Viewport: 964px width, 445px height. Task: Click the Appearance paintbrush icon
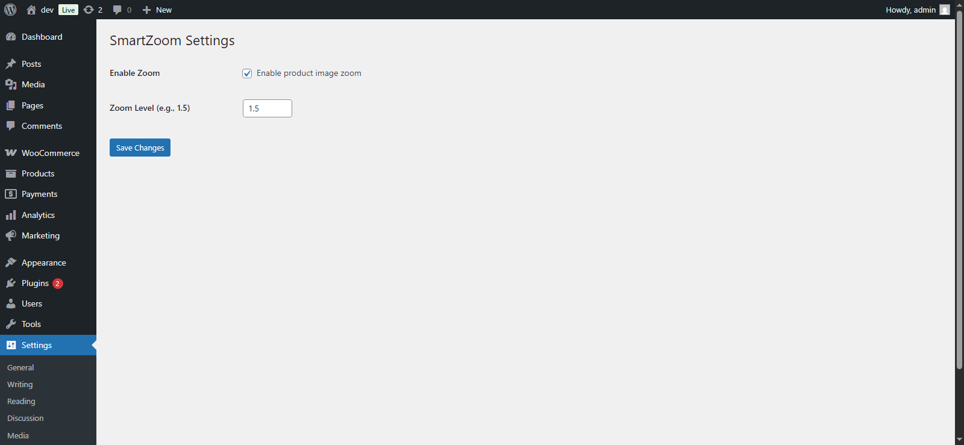11,263
